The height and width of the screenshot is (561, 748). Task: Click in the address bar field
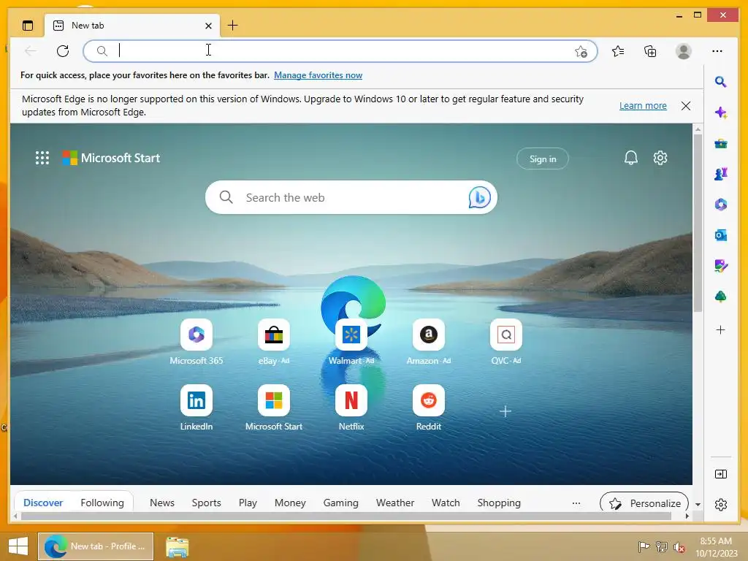(x=340, y=51)
